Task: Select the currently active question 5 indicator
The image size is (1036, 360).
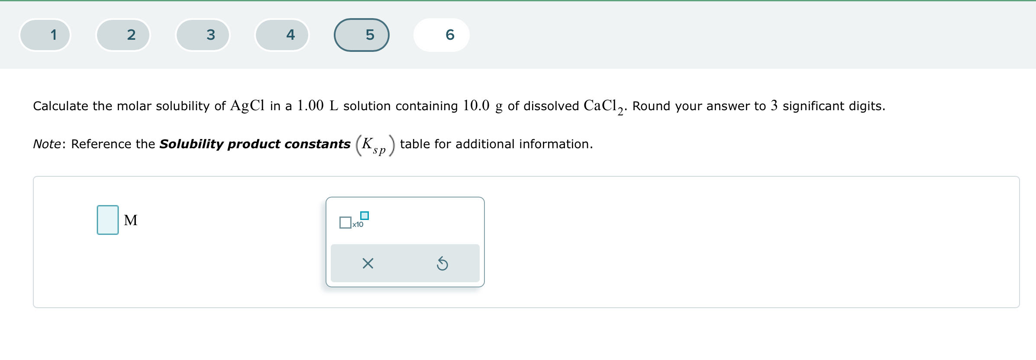Action: 362,35
